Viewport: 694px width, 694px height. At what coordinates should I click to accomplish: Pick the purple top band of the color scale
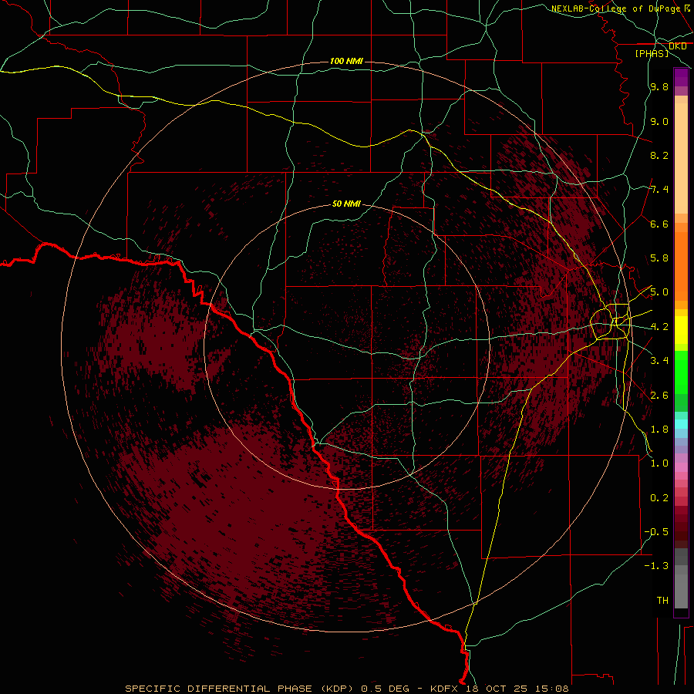681,77
